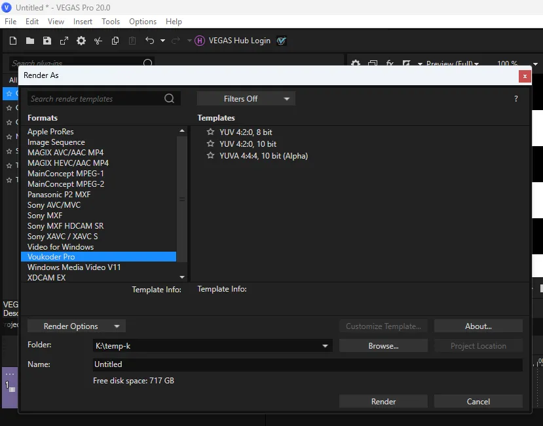Click the Undo arrow icon
The image size is (543, 426).
(x=149, y=41)
